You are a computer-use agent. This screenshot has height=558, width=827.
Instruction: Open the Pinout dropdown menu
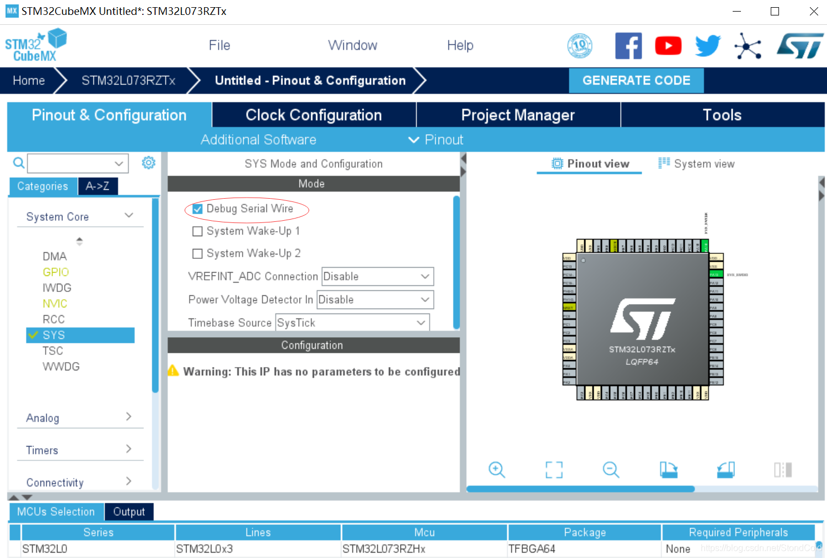click(436, 140)
